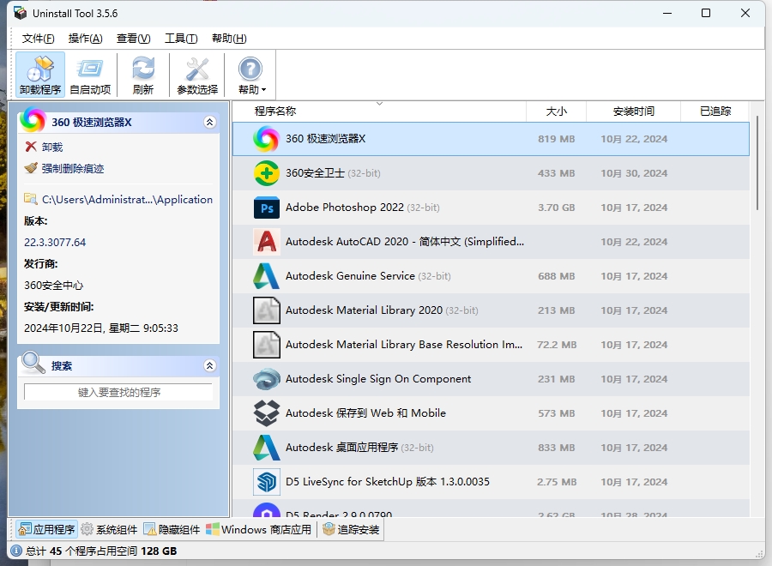772x566 pixels.
Task: Click the program list vertical scrollbar
Action: (x=757, y=162)
